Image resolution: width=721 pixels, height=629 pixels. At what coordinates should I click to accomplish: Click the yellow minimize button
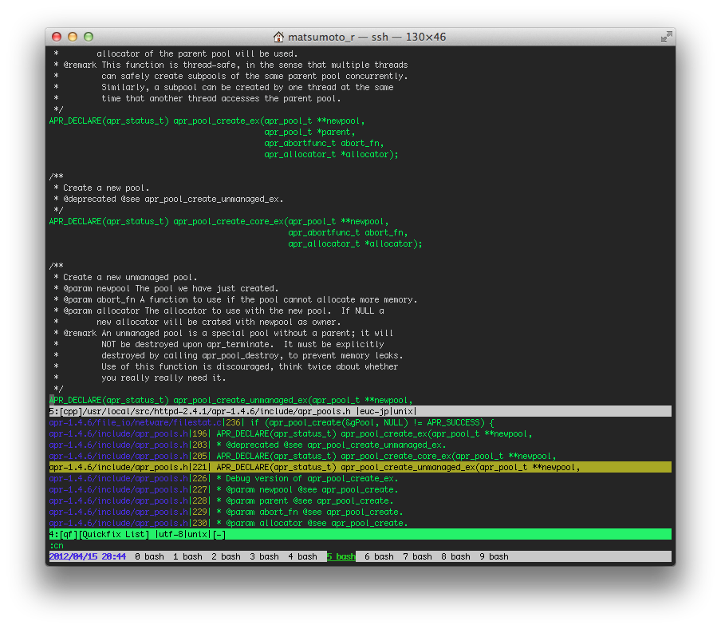[73, 36]
